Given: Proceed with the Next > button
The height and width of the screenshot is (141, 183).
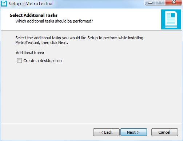Looking at the screenshot, I should (134, 132).
